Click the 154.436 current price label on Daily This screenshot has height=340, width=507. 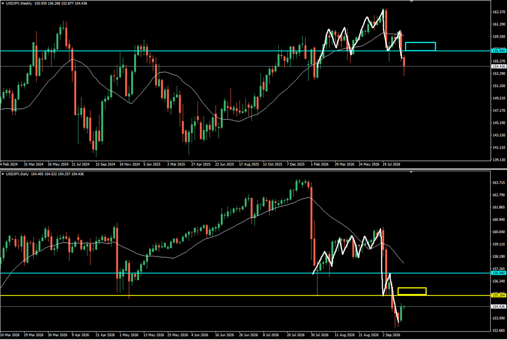(x=498, y=306)
